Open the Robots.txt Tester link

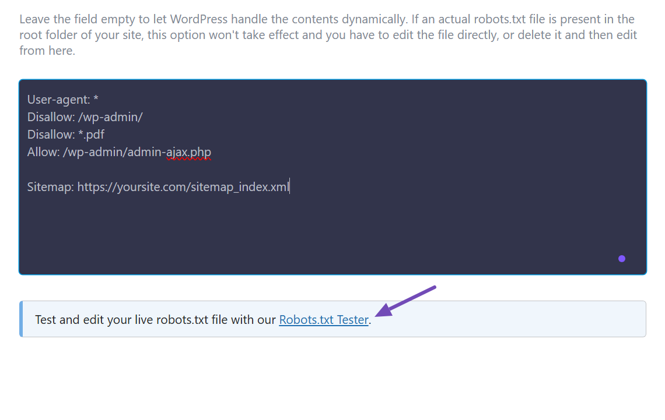324,320
